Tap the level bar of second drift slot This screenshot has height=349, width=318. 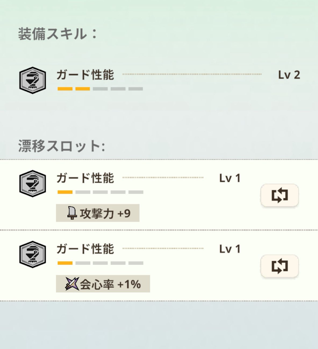pyautogui.click(x=100, y=263)
